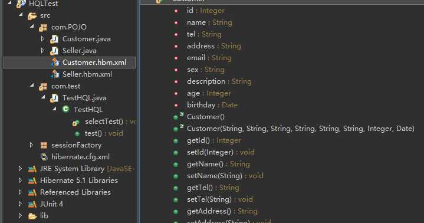The height and width of the screenshot is (223, 424).
Task: Click the Hibernate 5.1 Libraries icon
Action: pyautogui.click(x=32, y=181)
